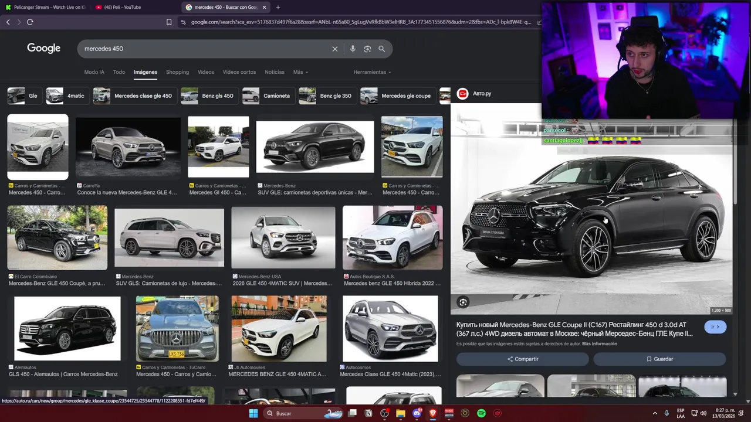Open Autocosmos Clase GLE 450 4Matic image

[390, 328]
